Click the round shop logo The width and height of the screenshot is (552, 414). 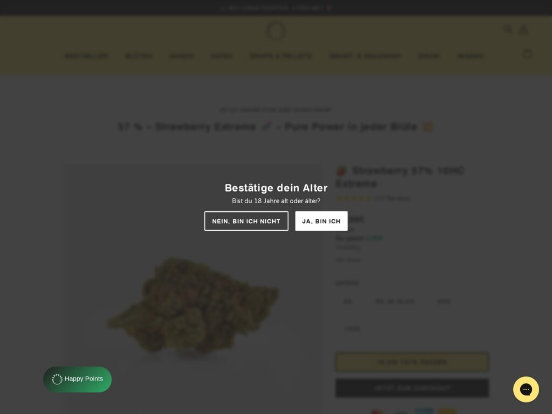pos(275,31)
